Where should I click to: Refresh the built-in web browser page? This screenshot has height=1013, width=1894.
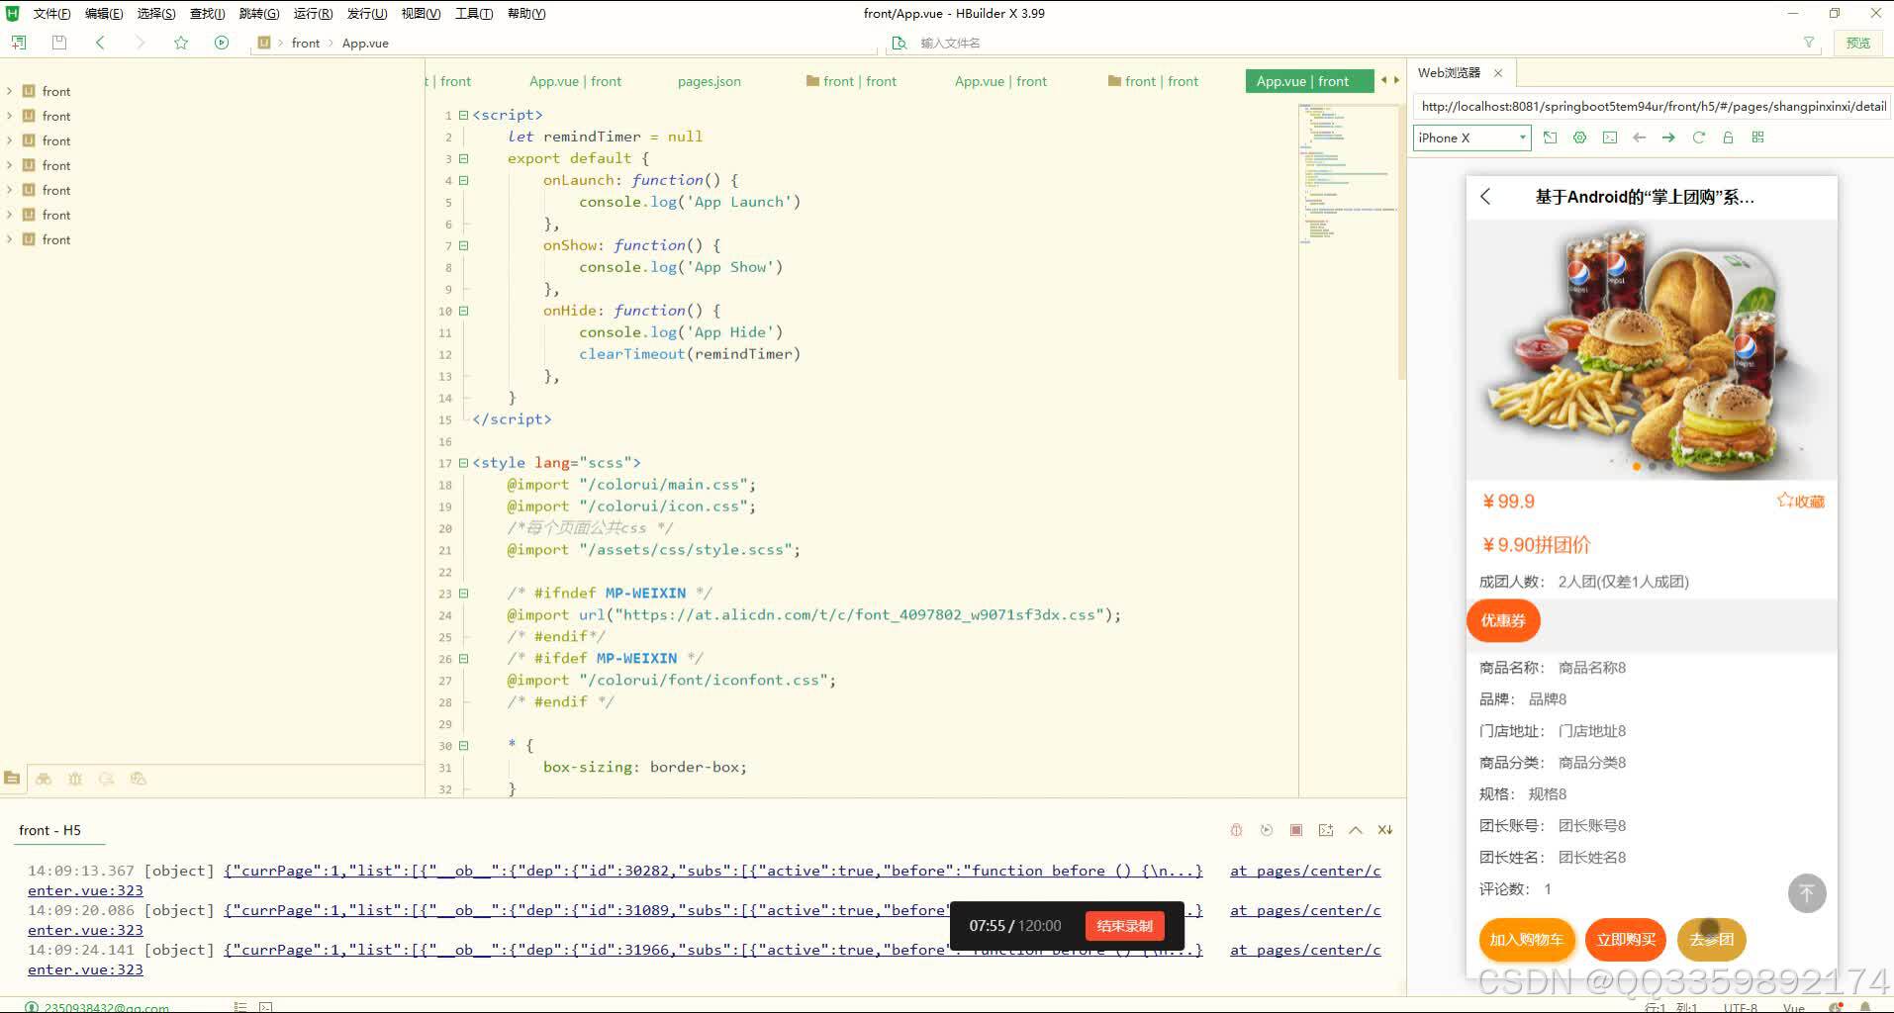coord(1699,138)
